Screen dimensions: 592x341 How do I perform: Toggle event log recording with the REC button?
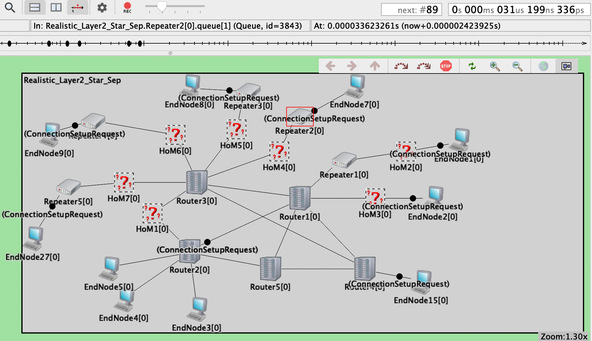(x=127, y=6)
